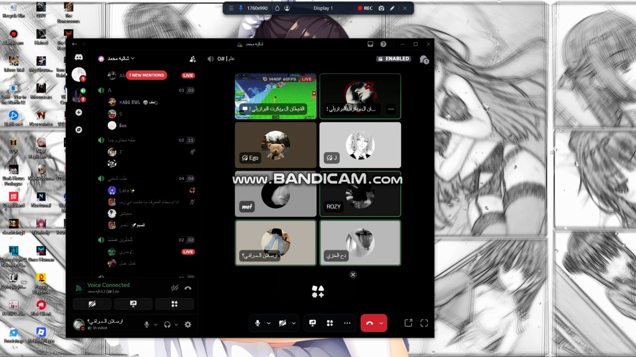The height and width of the screenshot is (357, 636).
Task: Open activities button in the sidebar panel
Action: [174, 304]
